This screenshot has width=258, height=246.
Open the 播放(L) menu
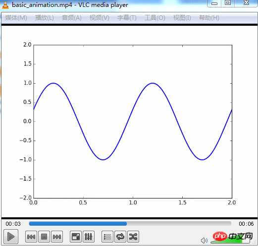[45, 18]
